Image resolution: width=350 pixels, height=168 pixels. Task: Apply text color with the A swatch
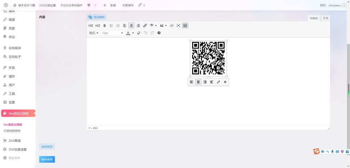pyautogui.click(x=128, y=33)
